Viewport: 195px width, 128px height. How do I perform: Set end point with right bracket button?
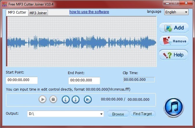coord(75,99)
